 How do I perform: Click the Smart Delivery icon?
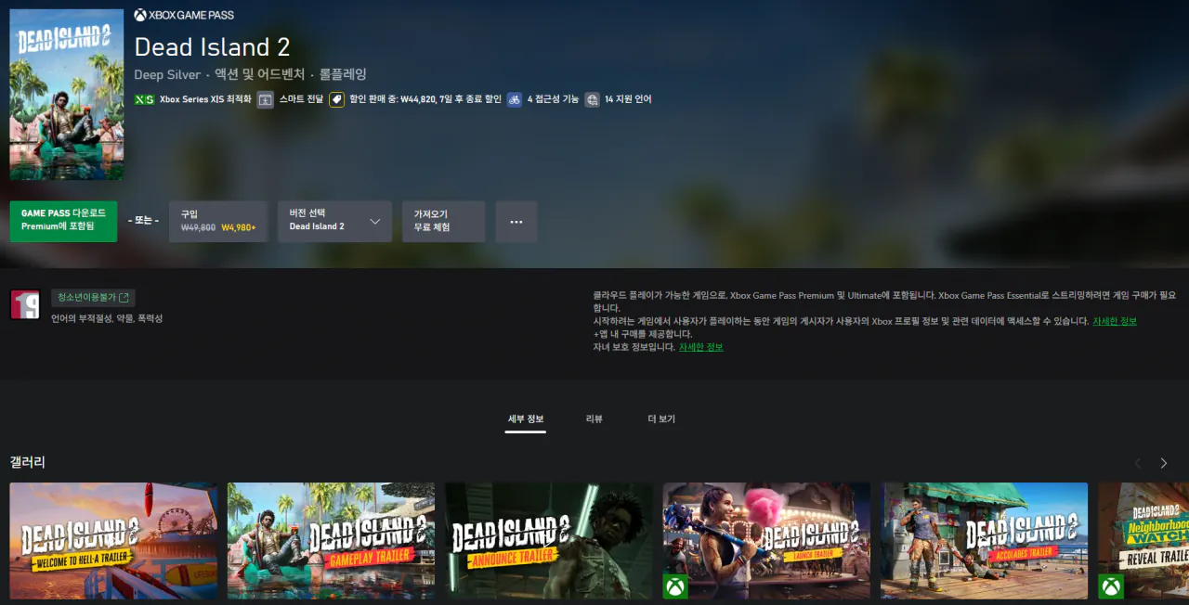tap(265, 98)
